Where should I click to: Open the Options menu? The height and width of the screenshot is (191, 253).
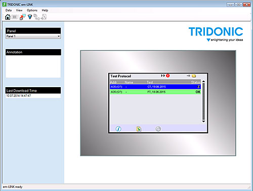32,10
